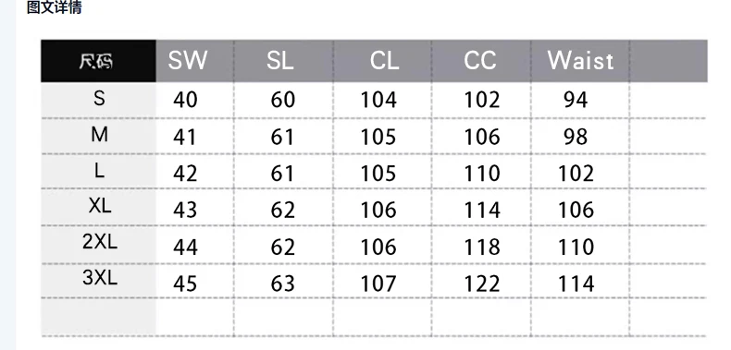This screenshot has width=731, height=350.
Task: Select the L size row label
Action: coord(99,171)
